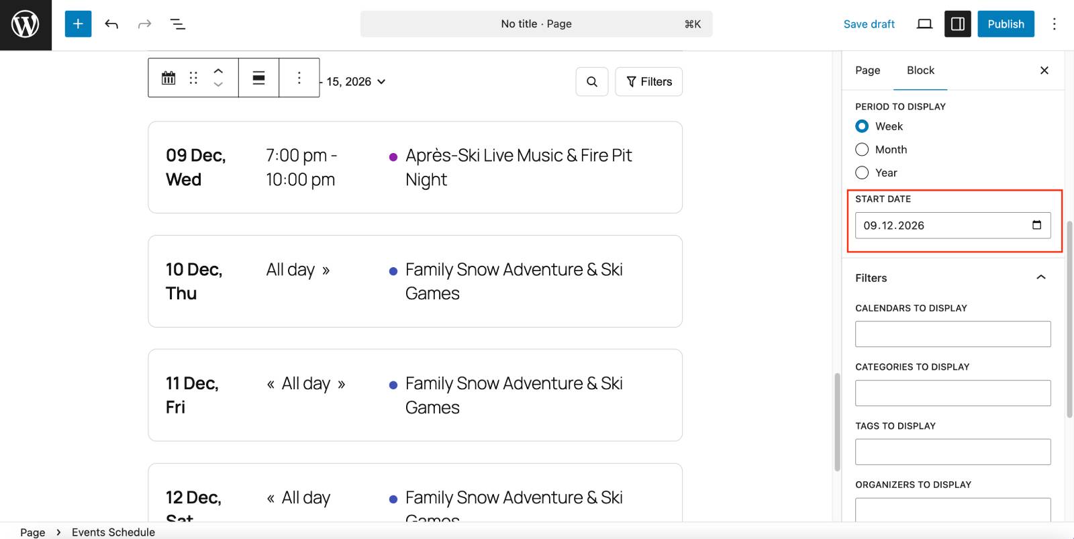Open the start date calendar picker
The height and width of the screenshot is (539, 1074).
[x=1036, y=226]
